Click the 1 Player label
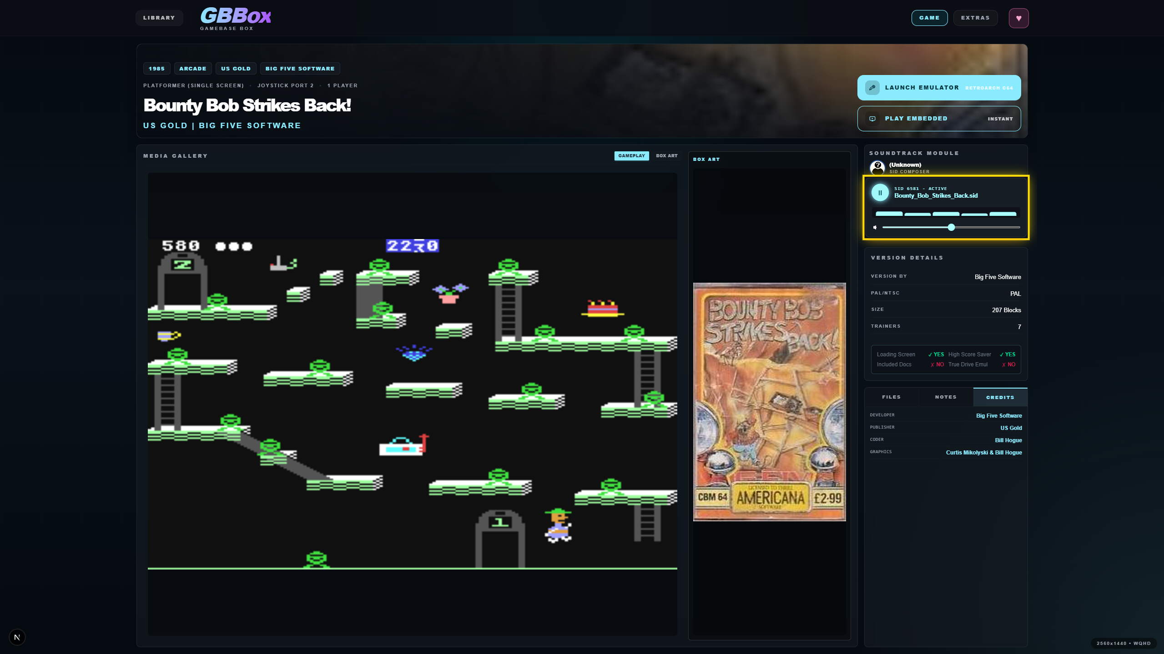 (342, 85)
